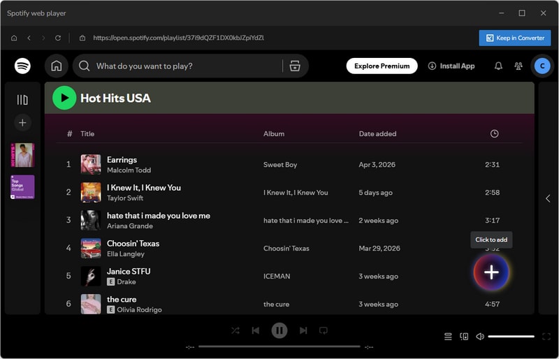Screen dimensions: 559x359
Task: Skip to next track
Action: (303, 330)
